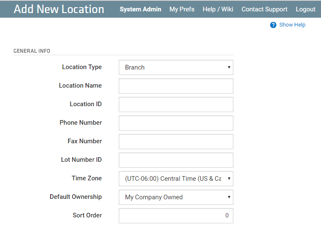Image resolution: width=321 pixels, height=225 pixels.
Task: Click the Location ID label
Action: click(86, 104)
